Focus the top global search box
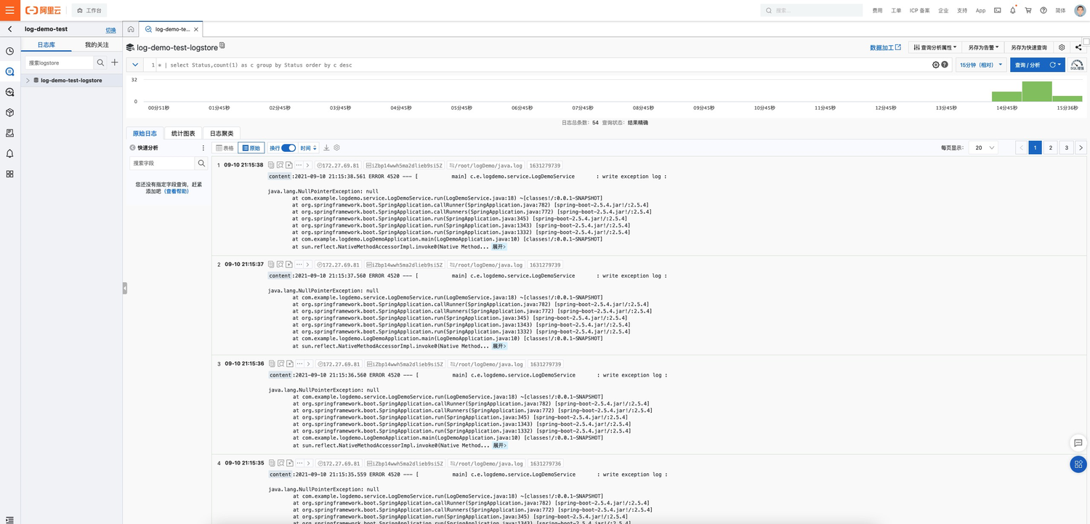This screenshot has height=524, width=1090. tap(812, 10)
